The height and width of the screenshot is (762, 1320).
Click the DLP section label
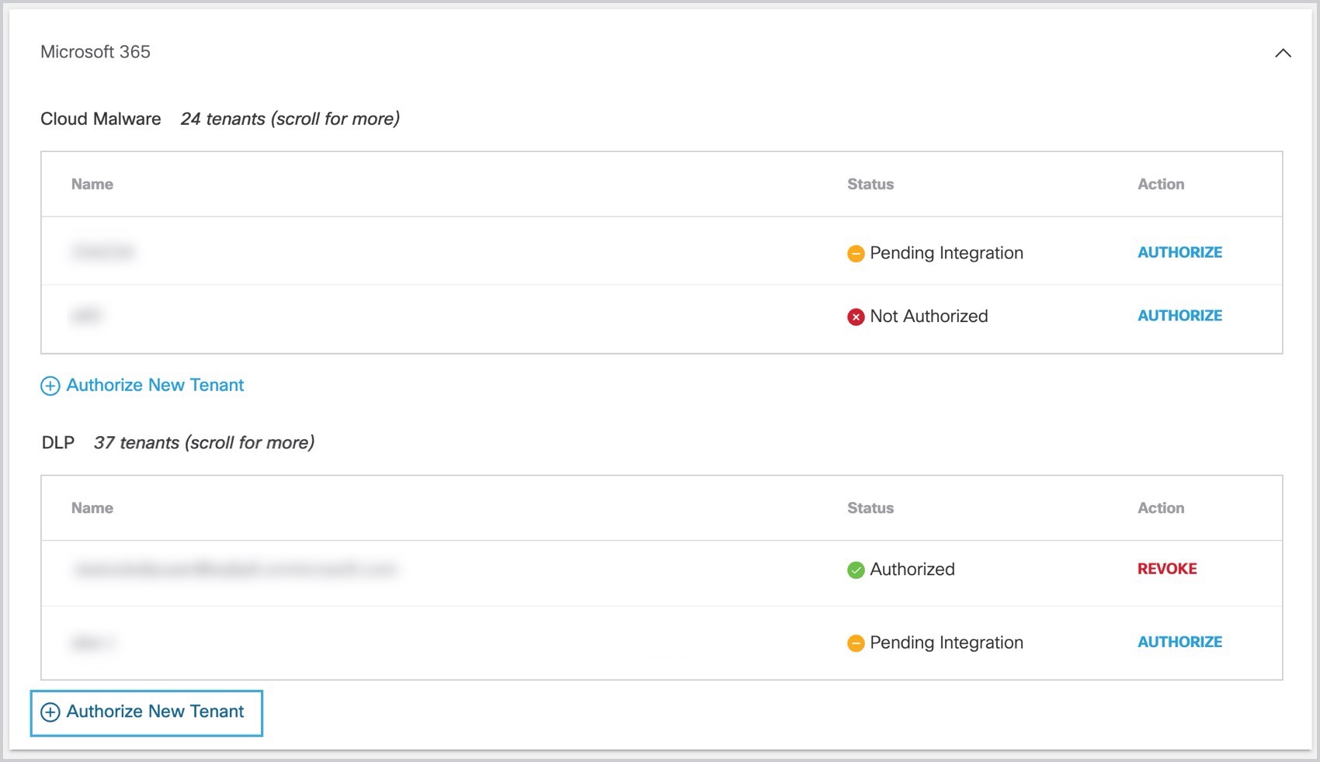(x=58, y=442)
